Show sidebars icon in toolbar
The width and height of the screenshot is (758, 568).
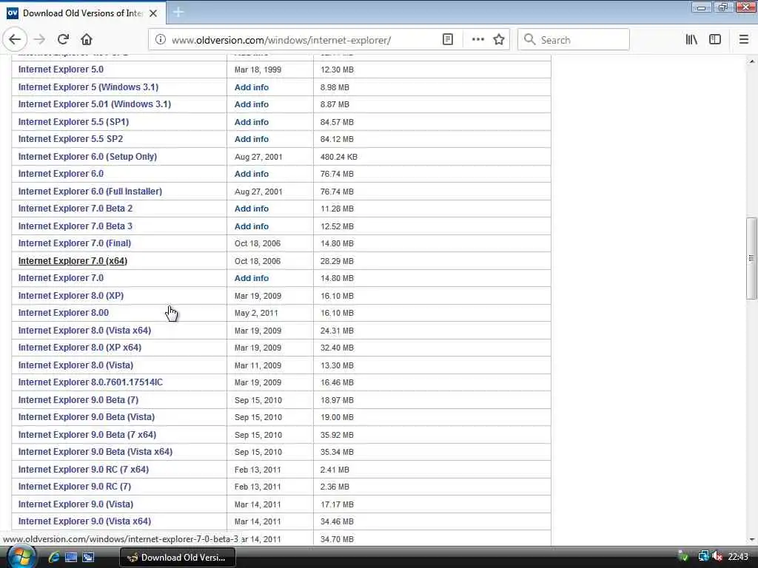click(x=715, y=40)
